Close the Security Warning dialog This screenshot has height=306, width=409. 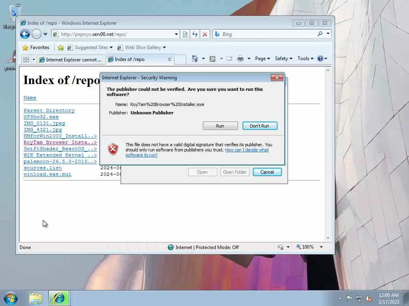point(277,78)
